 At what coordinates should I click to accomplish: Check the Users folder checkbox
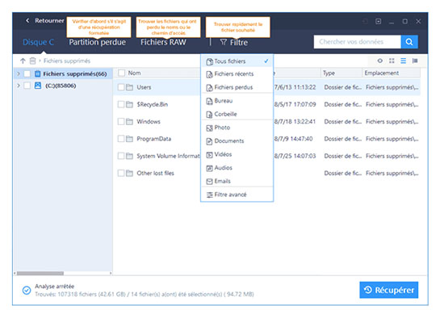tap(121, 87)
